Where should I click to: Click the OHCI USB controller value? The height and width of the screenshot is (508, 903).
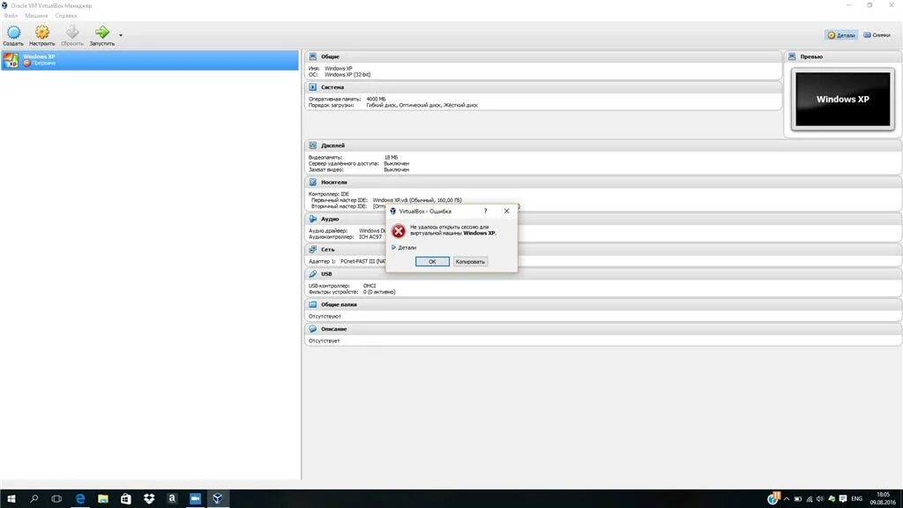click(x=369, y=286)
